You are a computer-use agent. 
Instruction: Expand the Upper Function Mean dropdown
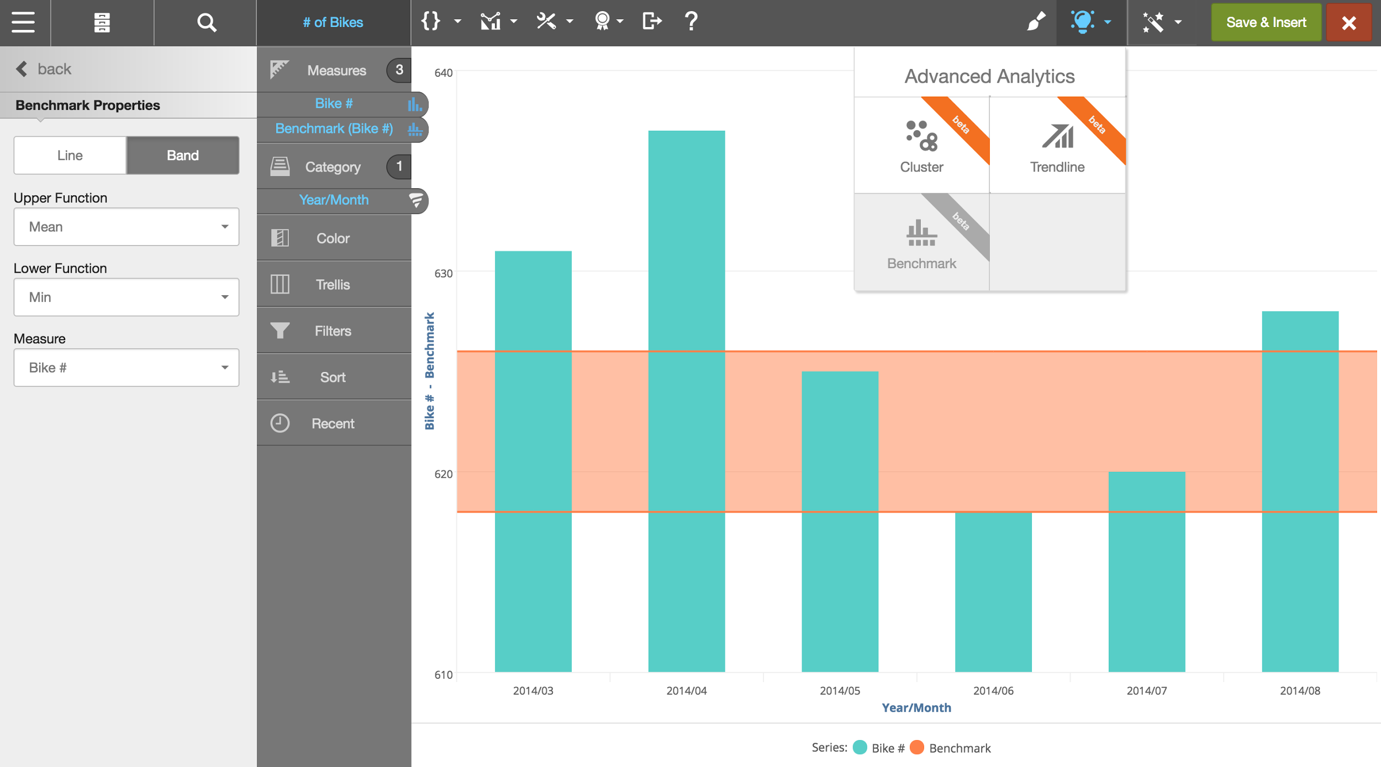[126, 227]
